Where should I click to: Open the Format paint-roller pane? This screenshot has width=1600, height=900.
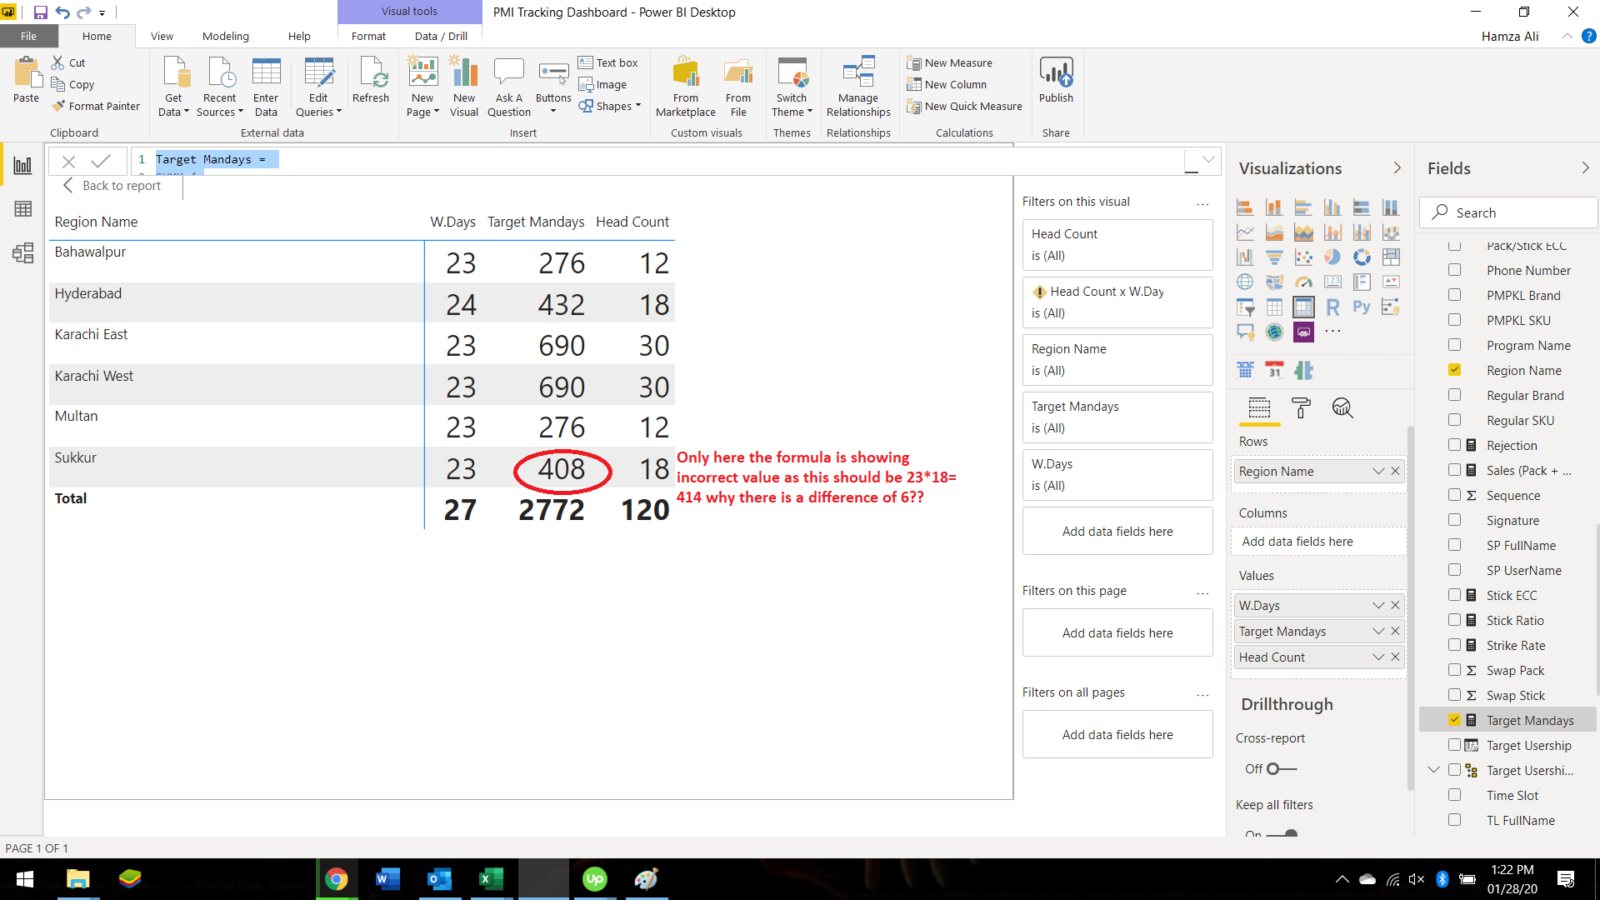(1300, 407)
